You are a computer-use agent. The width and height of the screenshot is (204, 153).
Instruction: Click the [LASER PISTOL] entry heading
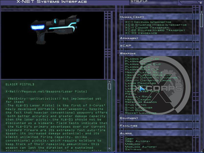coord(20,84)
